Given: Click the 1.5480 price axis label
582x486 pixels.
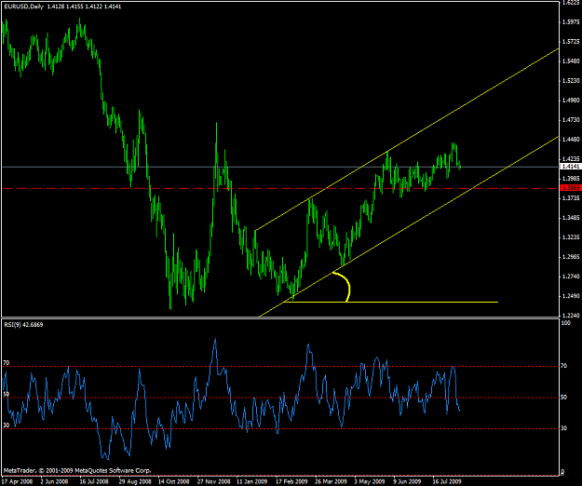Looking at the screenshot, I should coord(571,61).
